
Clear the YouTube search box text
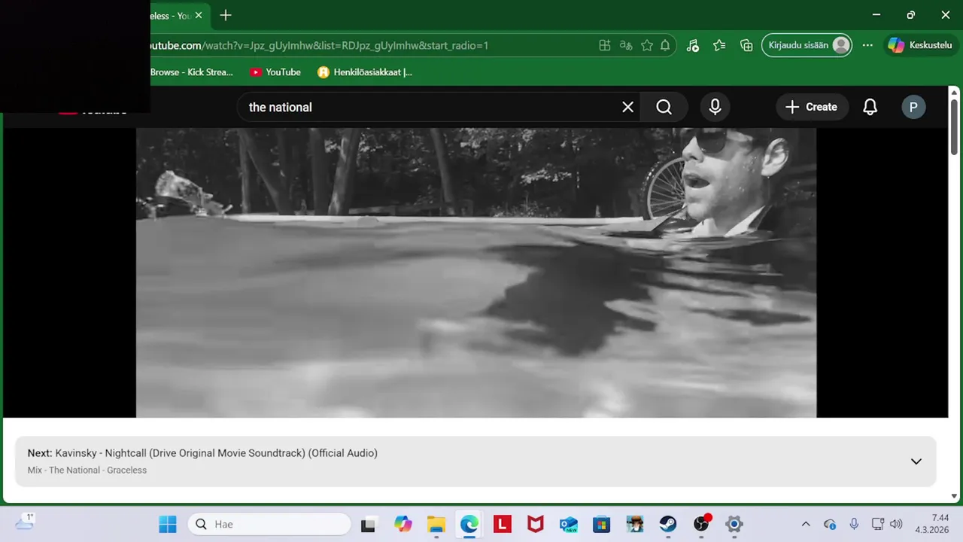[x=627, y=107]
